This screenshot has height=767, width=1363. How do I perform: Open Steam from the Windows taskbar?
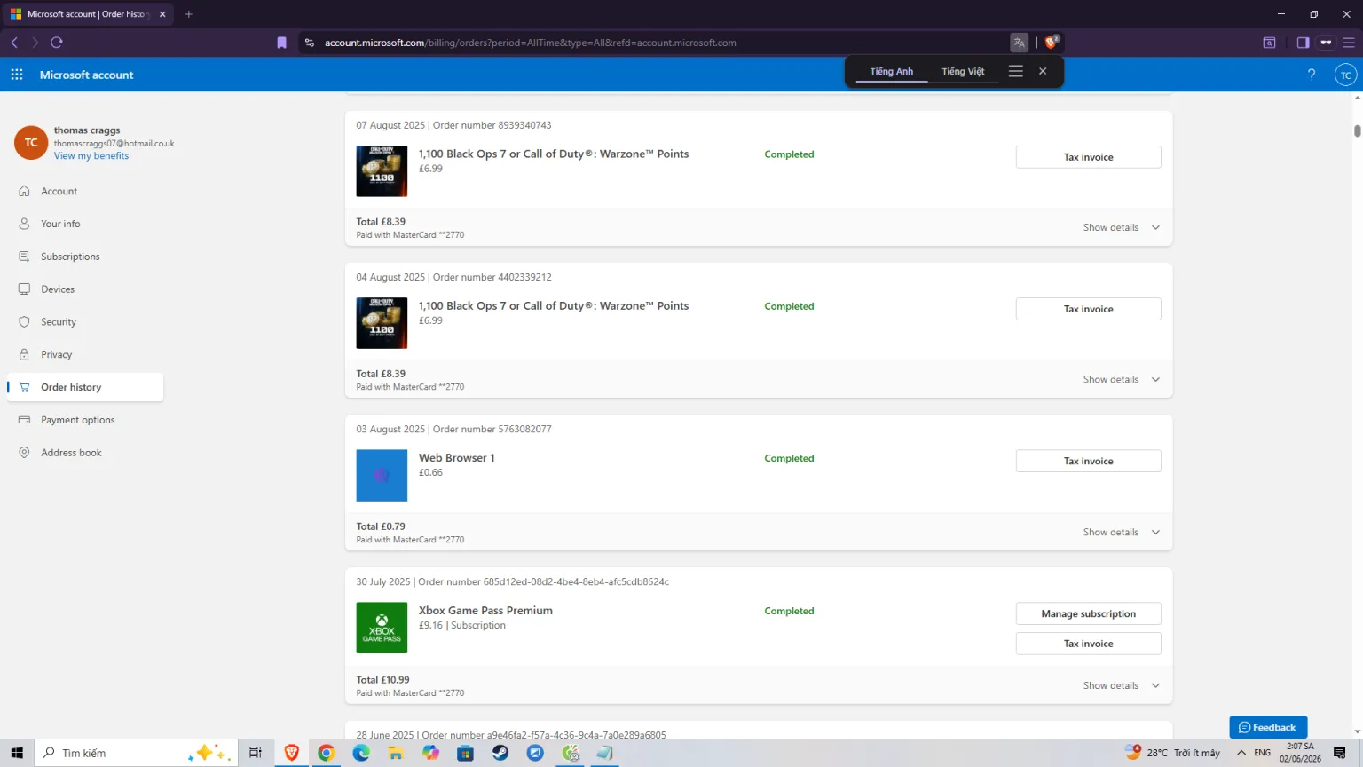(500, 753)
